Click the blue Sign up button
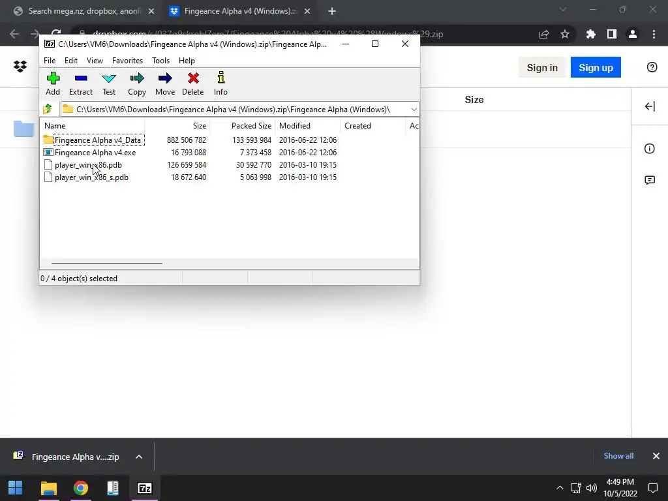This screenshot has width=668, height=501. 596,67
